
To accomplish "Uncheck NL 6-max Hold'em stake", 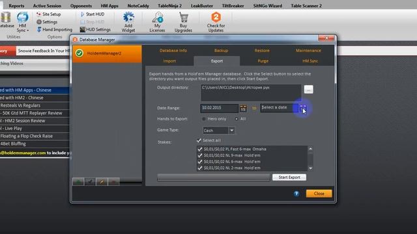I will [x=200, y=162].
